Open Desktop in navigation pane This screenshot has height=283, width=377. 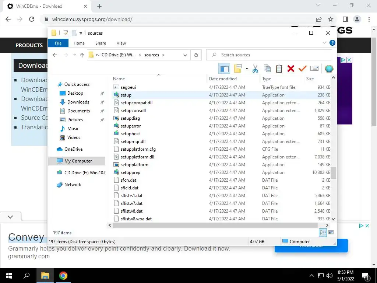point(75,93)
